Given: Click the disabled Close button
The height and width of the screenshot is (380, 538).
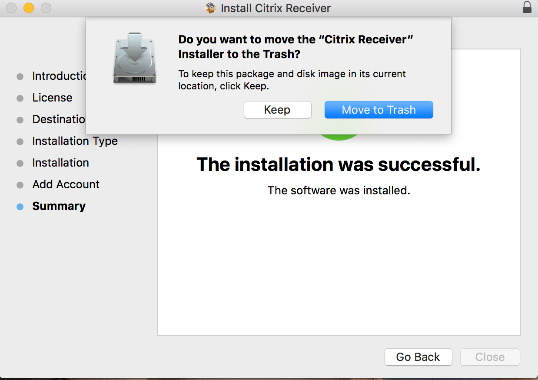Looking at the screenshot, I should pos(490,357).
